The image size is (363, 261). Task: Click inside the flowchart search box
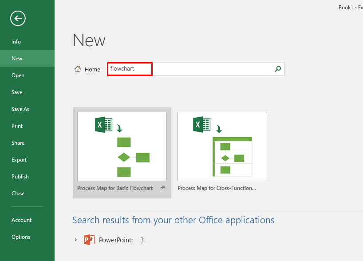[x=129, y=69]
